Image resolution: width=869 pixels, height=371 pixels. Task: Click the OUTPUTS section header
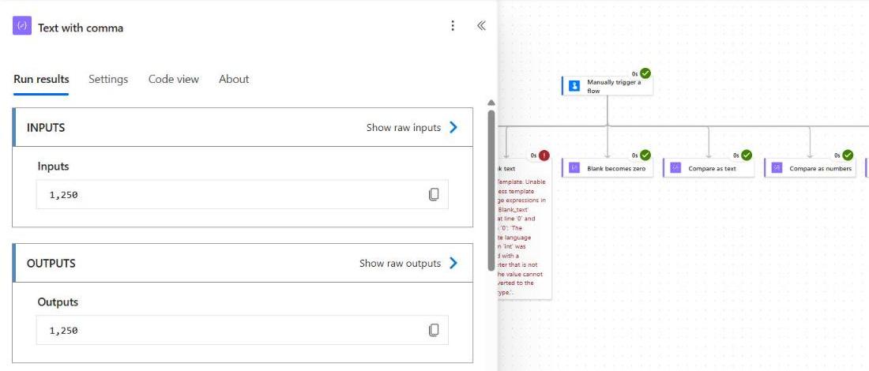click(x=243, y=263)
